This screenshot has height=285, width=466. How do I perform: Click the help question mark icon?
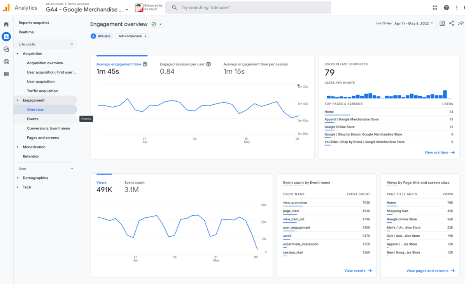tap(446, 8)
